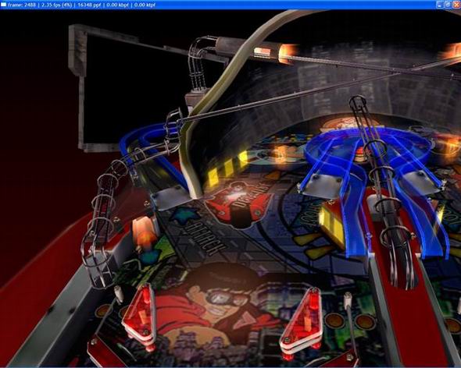The image size is (461, 368).
Task: Minimize the pinball render window
Action: 440,5
